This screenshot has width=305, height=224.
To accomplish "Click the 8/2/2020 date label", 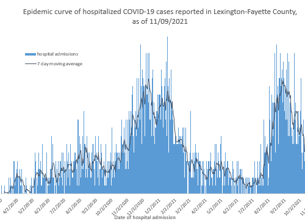I will [x=73, y=206].
